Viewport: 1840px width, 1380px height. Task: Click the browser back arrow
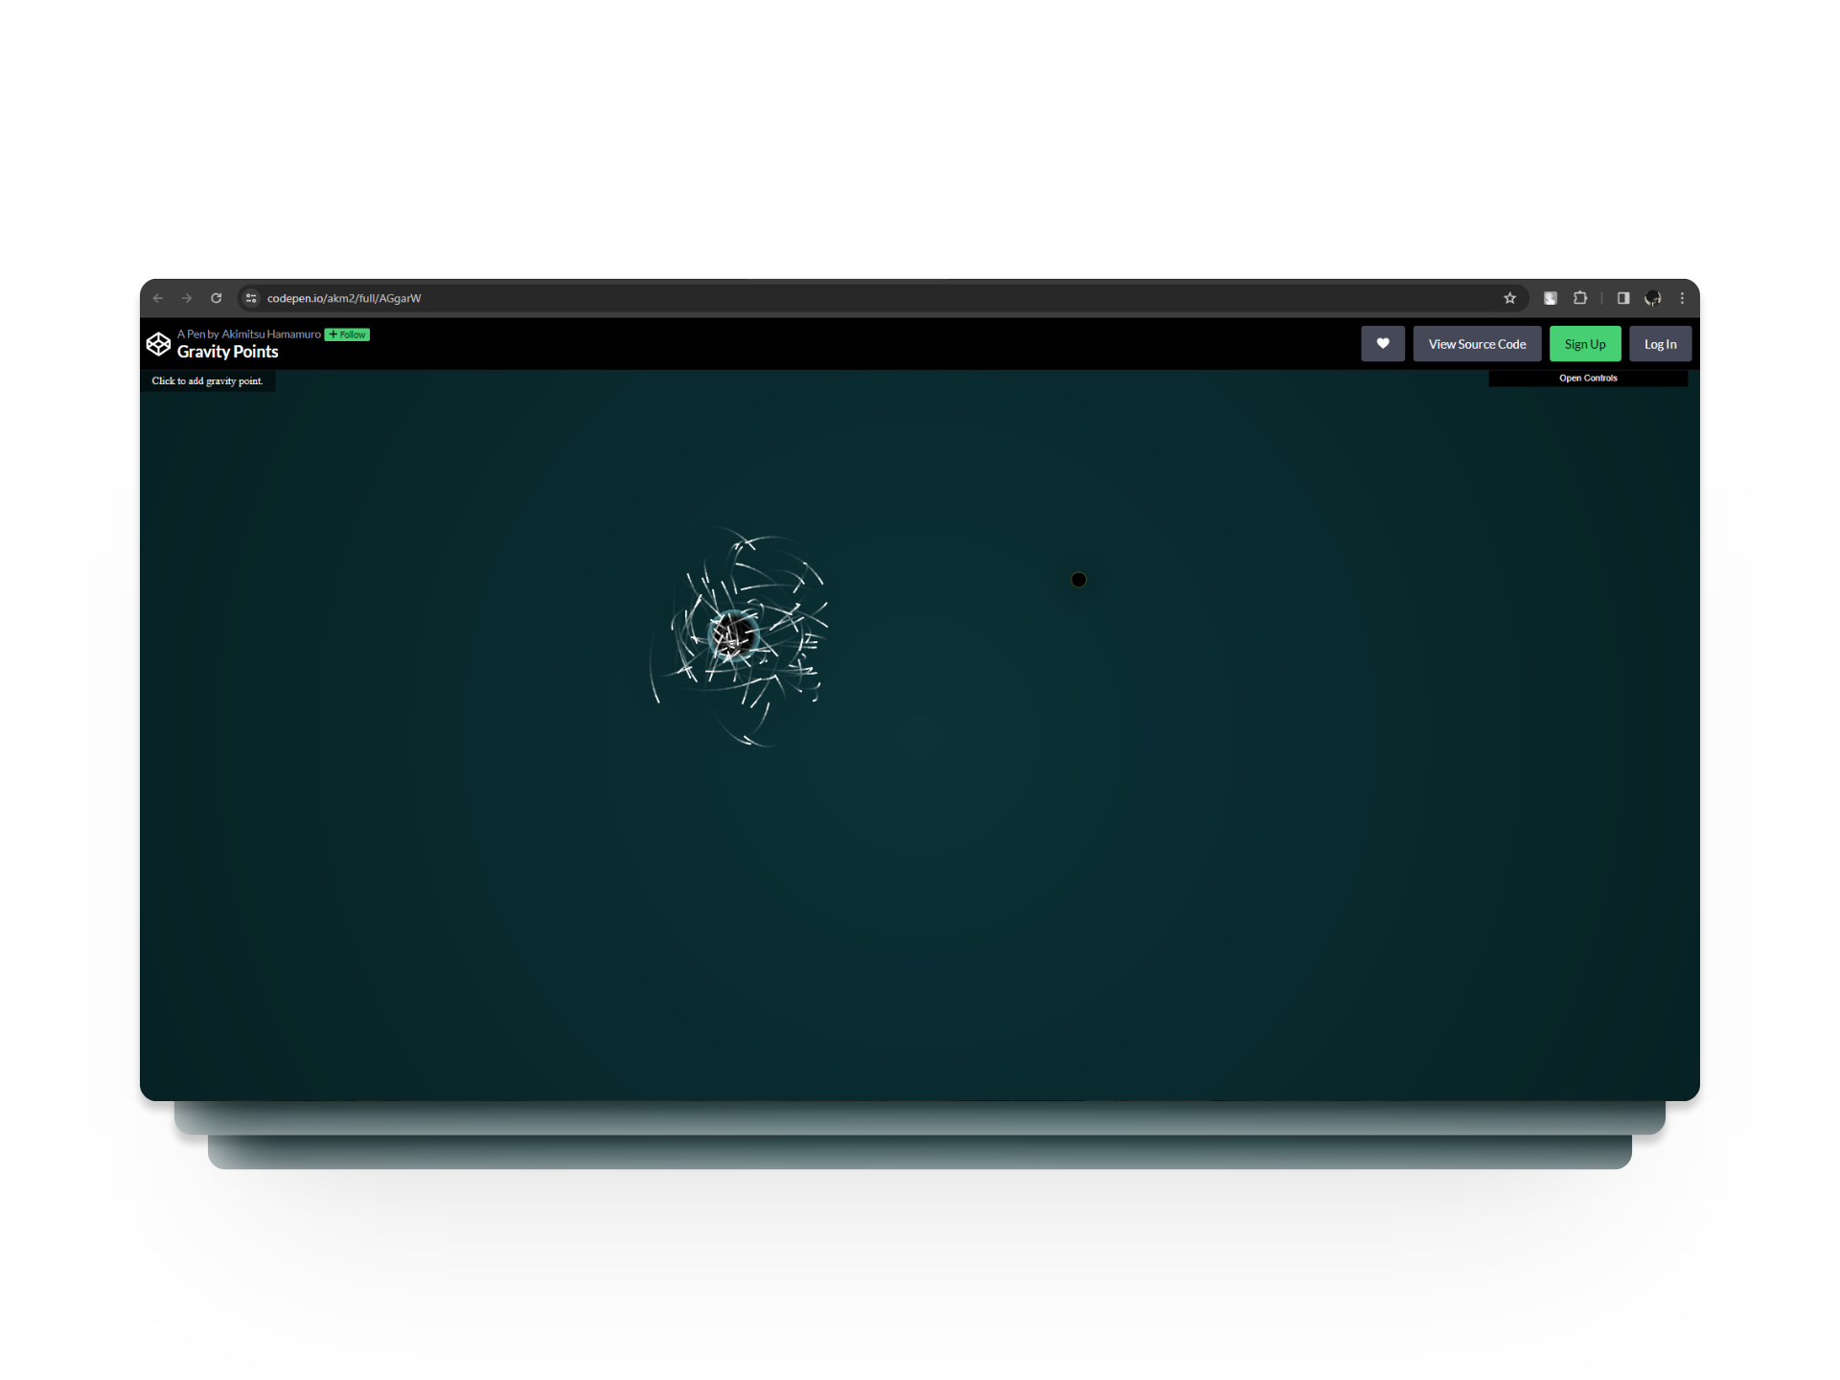[x=158, y=298]
